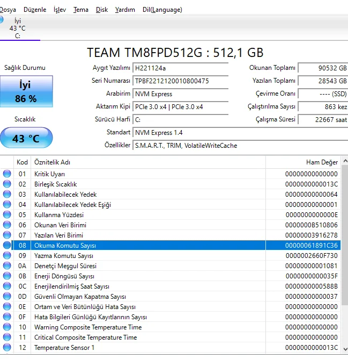
Task: Click the status orb for Güvenli Olmayan Kapatma
Action: point(7,296)
